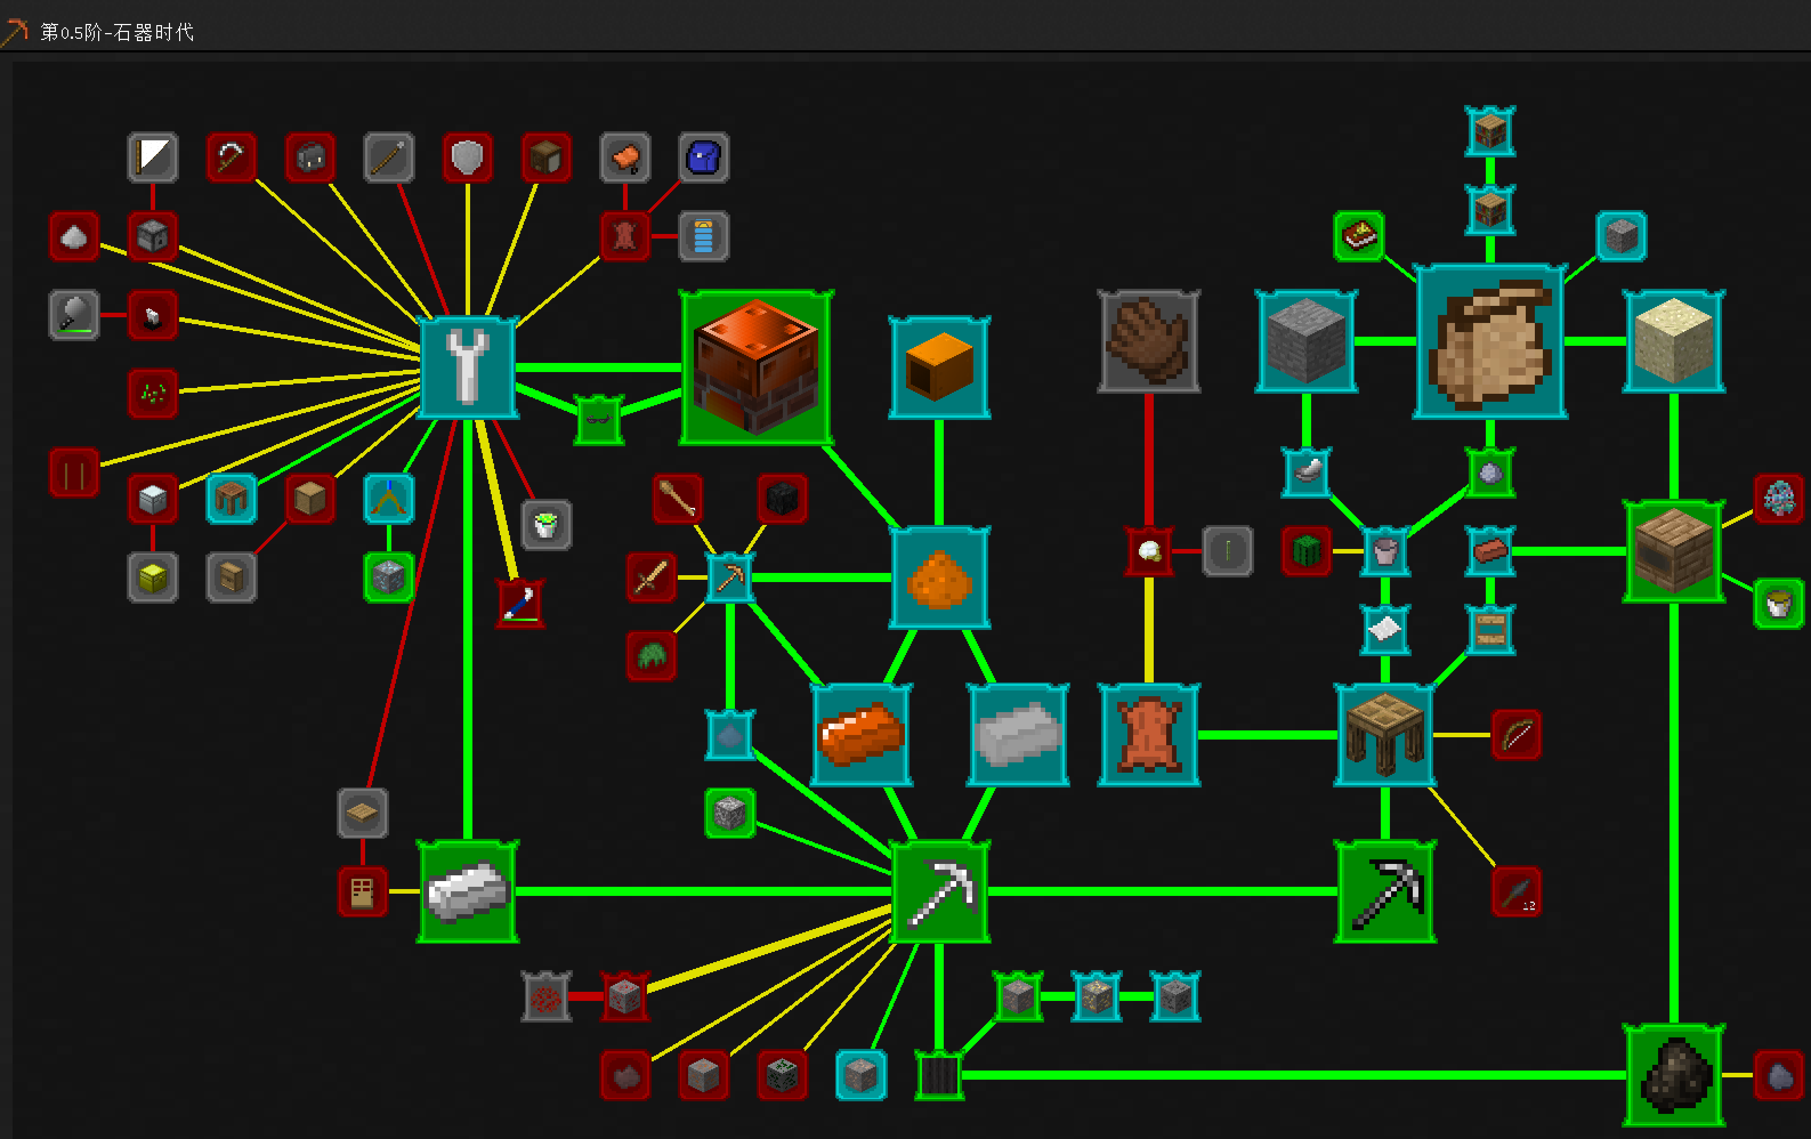
Task: Click the wrench quest node
Action: pyautogui.click(x=468, y=367)
